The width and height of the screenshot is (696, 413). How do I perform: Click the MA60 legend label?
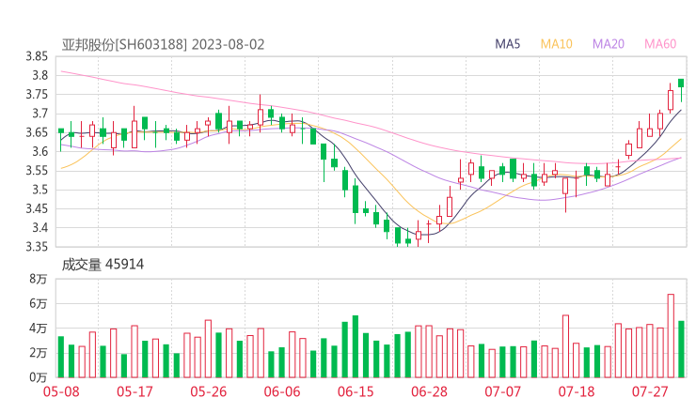click(x=660, y=44)
